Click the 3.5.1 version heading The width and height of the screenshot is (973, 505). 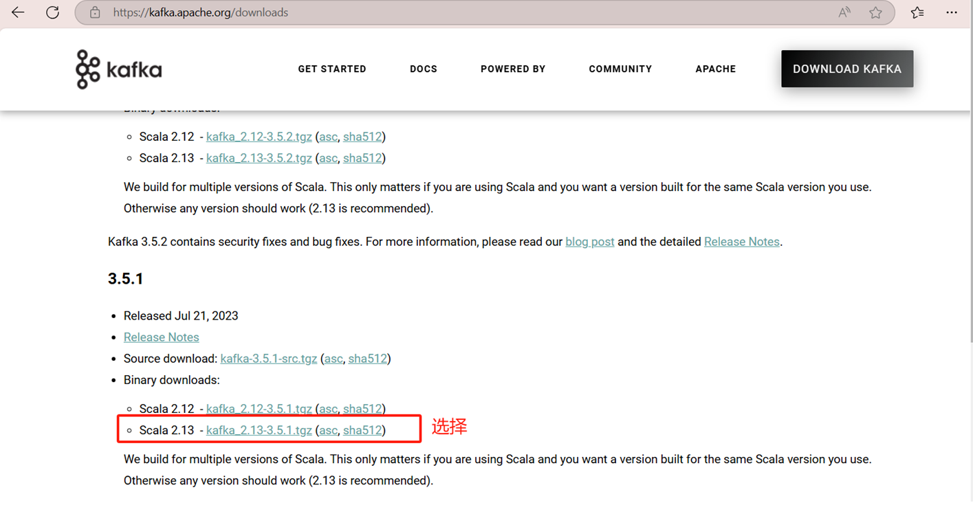tap(126, 279)
